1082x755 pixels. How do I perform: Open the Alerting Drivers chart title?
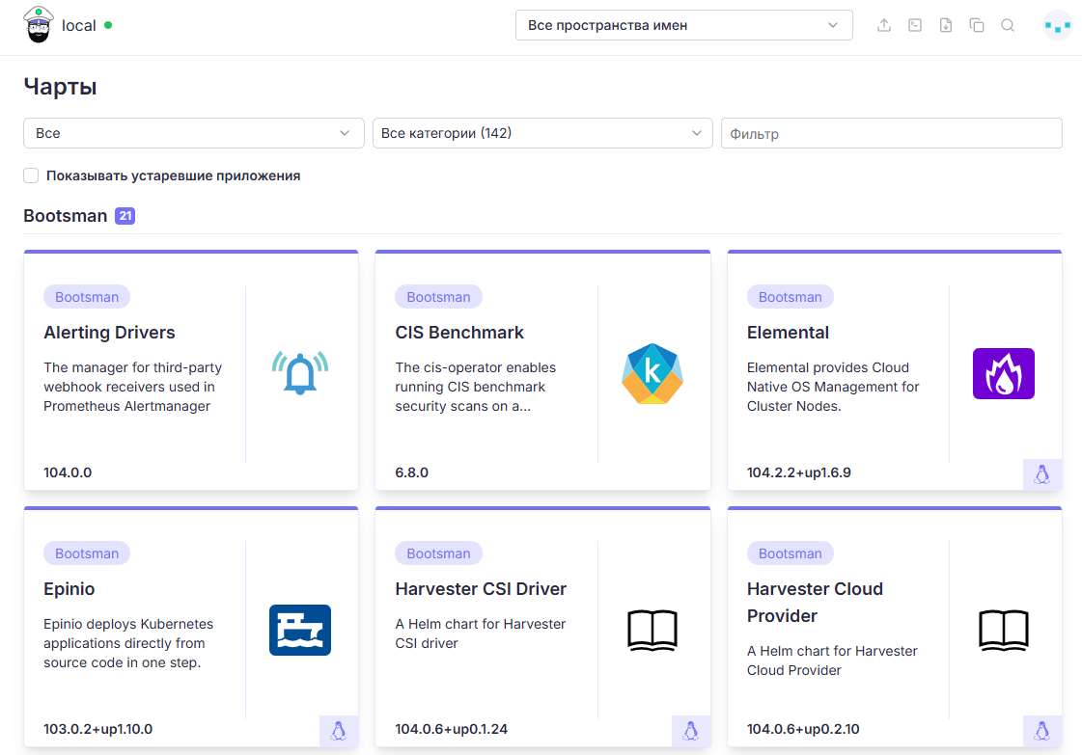109,333
